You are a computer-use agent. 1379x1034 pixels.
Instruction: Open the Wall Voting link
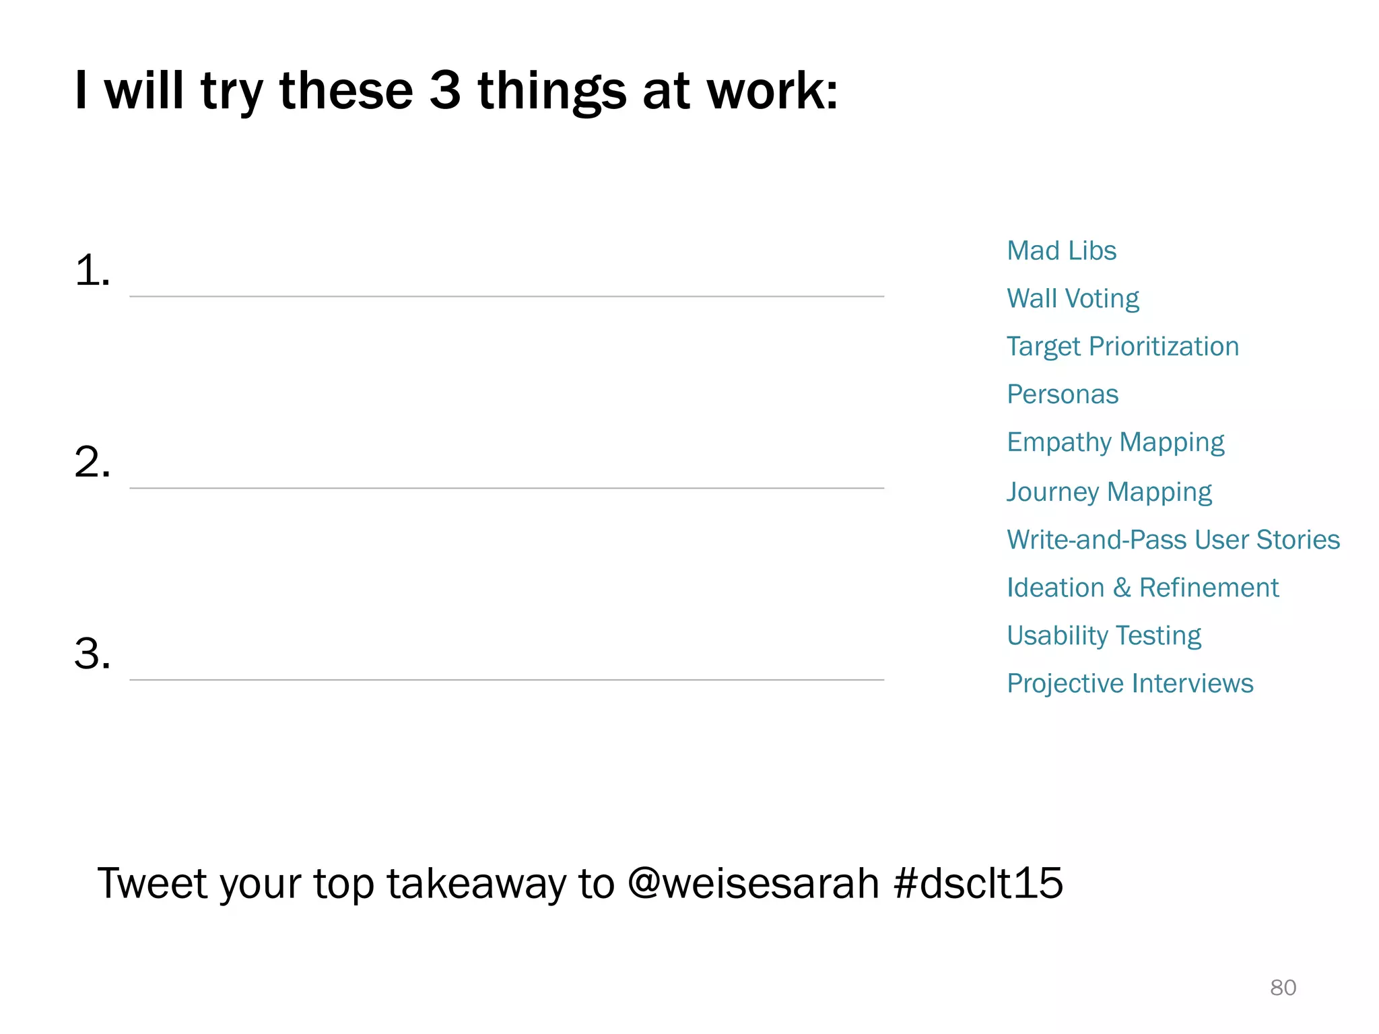pos(1073,299)
